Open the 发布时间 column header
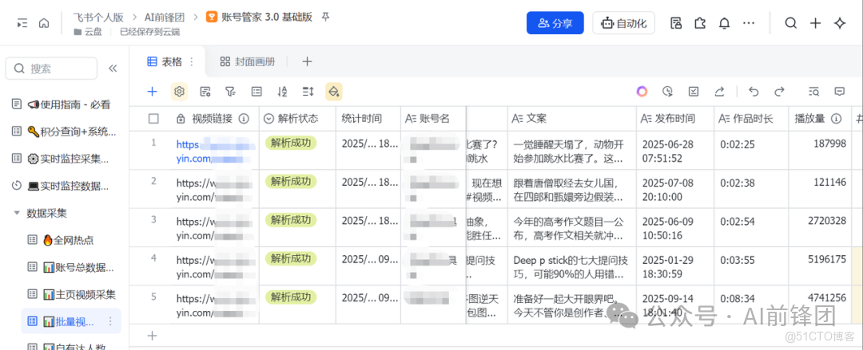Image resolution: width=863 pixels, height=350 pixels. click(x=676, y=119)
